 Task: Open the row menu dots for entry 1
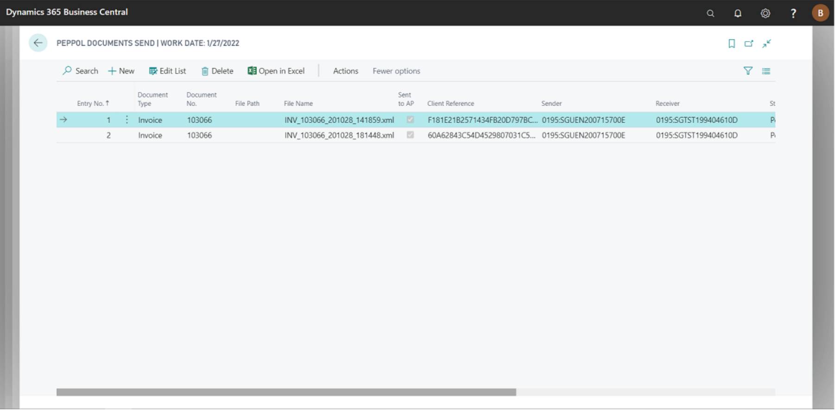point(127,120)
